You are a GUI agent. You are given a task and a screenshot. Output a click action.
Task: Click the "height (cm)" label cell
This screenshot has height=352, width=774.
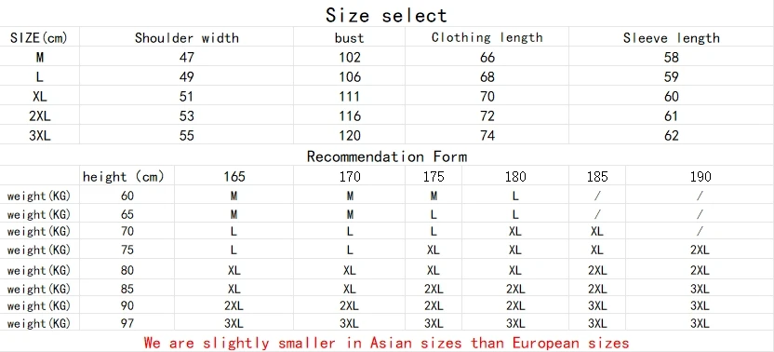coord(124,177)
